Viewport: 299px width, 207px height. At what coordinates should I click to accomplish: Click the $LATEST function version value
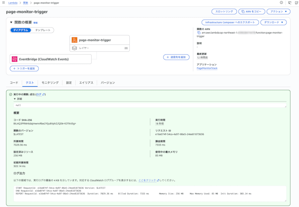tap(19, 134)
